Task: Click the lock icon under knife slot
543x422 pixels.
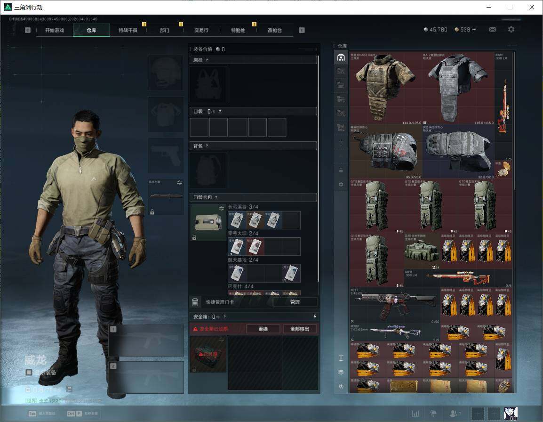Action: 152,212
